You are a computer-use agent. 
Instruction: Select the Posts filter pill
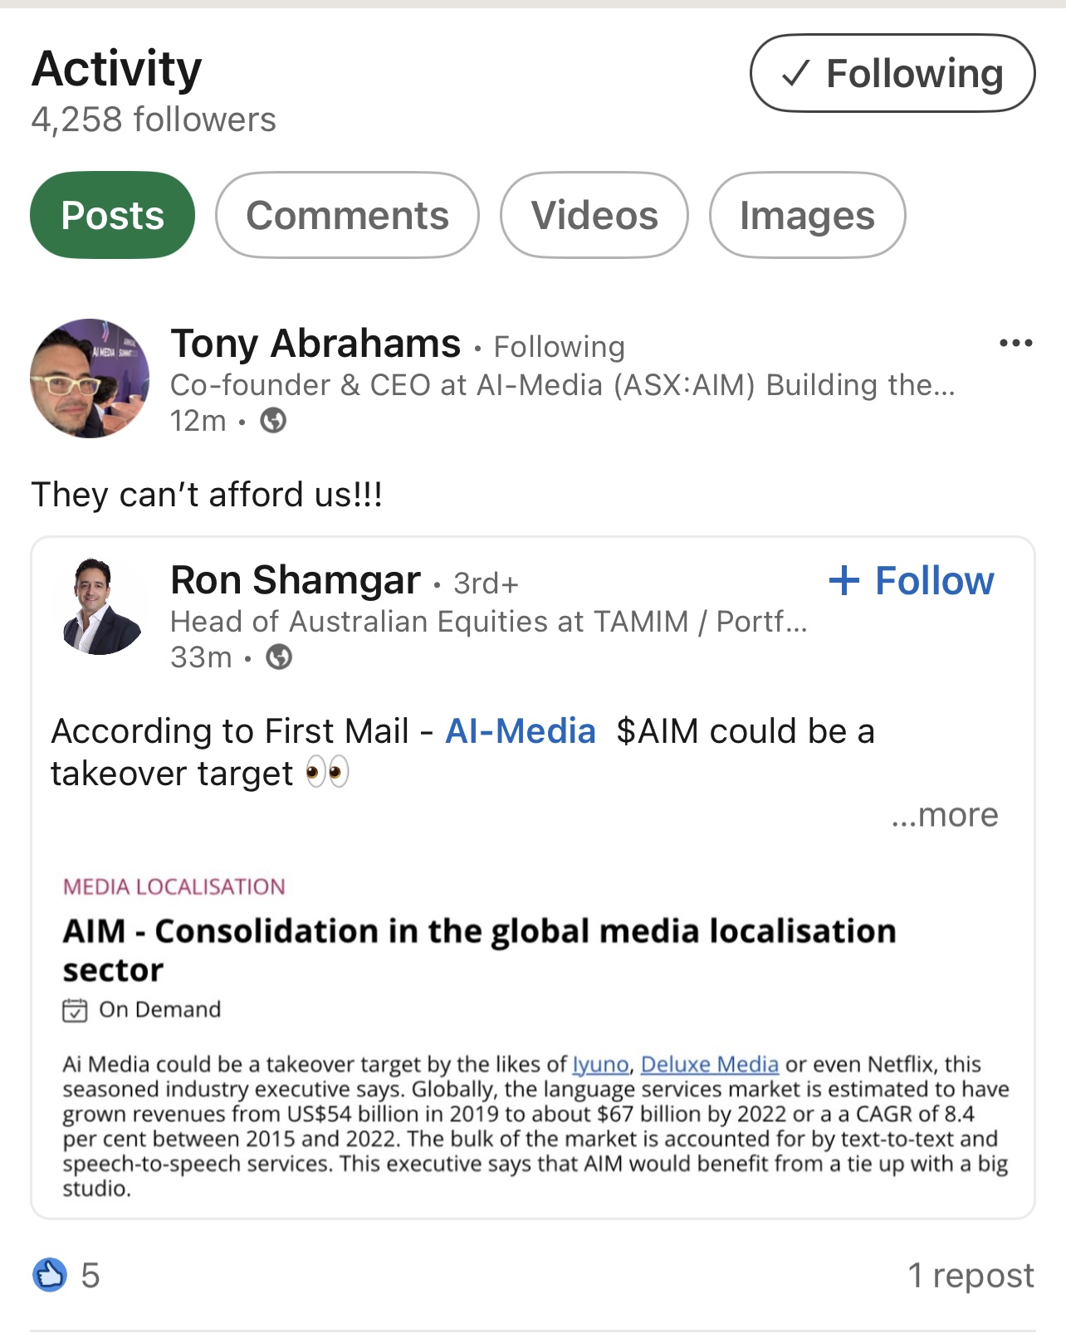pos(113,215)
